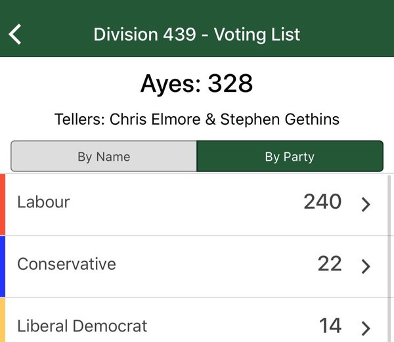Select the Liberal Democrat party name

[x=82, y=326]
